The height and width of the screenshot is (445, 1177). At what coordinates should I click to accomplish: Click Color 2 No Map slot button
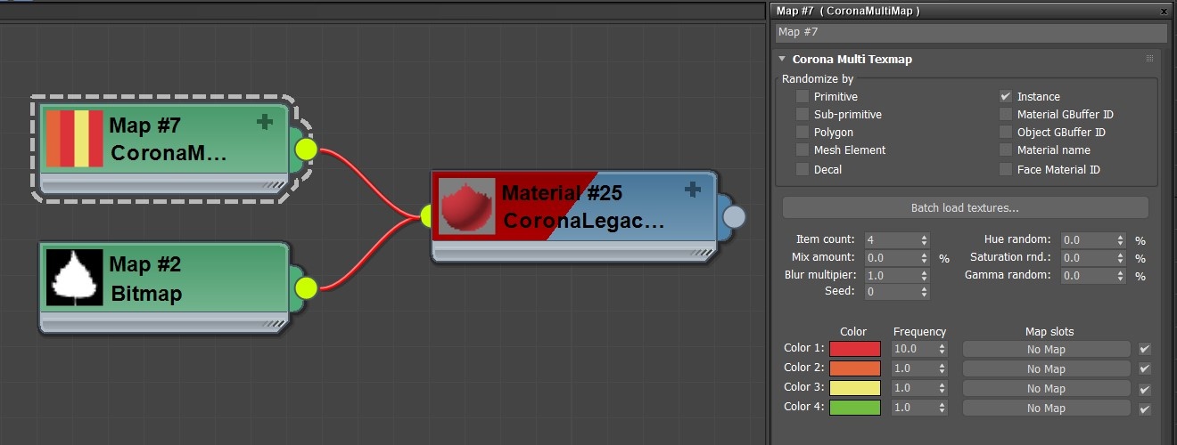pos(1046,368)
